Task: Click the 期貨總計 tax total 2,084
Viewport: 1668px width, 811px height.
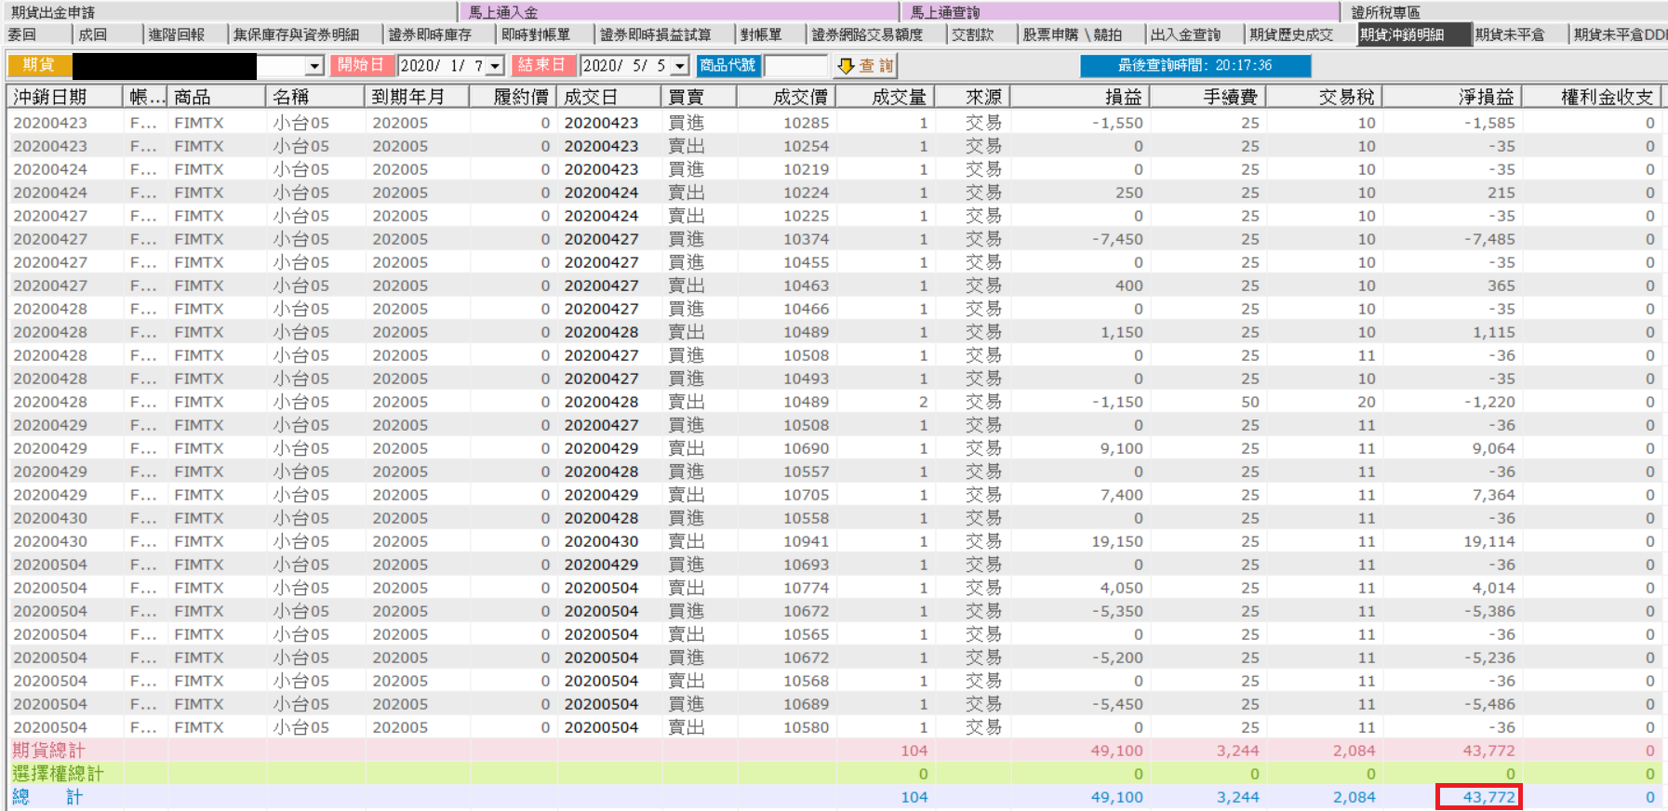Action: (x=1354, y=751)
